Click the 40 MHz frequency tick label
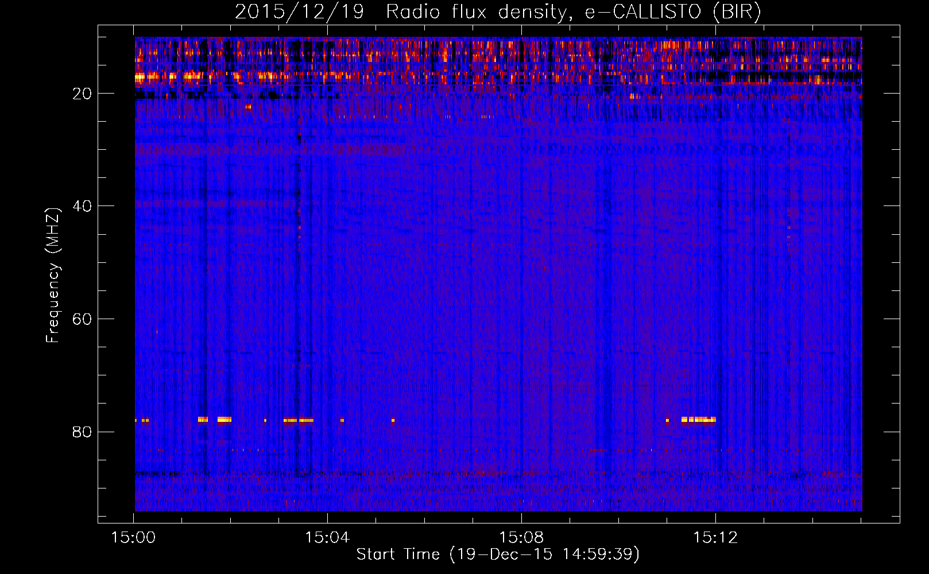The width and height of the screenshot is (929, 574). (83, 206)
